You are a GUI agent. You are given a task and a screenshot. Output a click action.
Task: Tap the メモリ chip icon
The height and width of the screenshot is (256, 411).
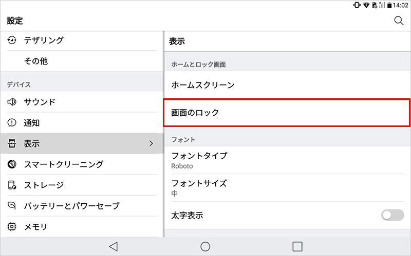click(x=12, y=226)
